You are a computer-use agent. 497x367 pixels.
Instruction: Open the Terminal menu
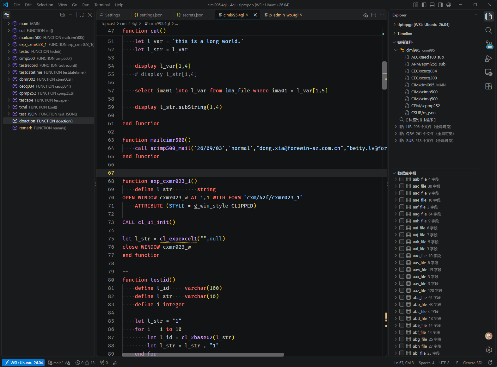pyautogui.click(x=102, y=5)
